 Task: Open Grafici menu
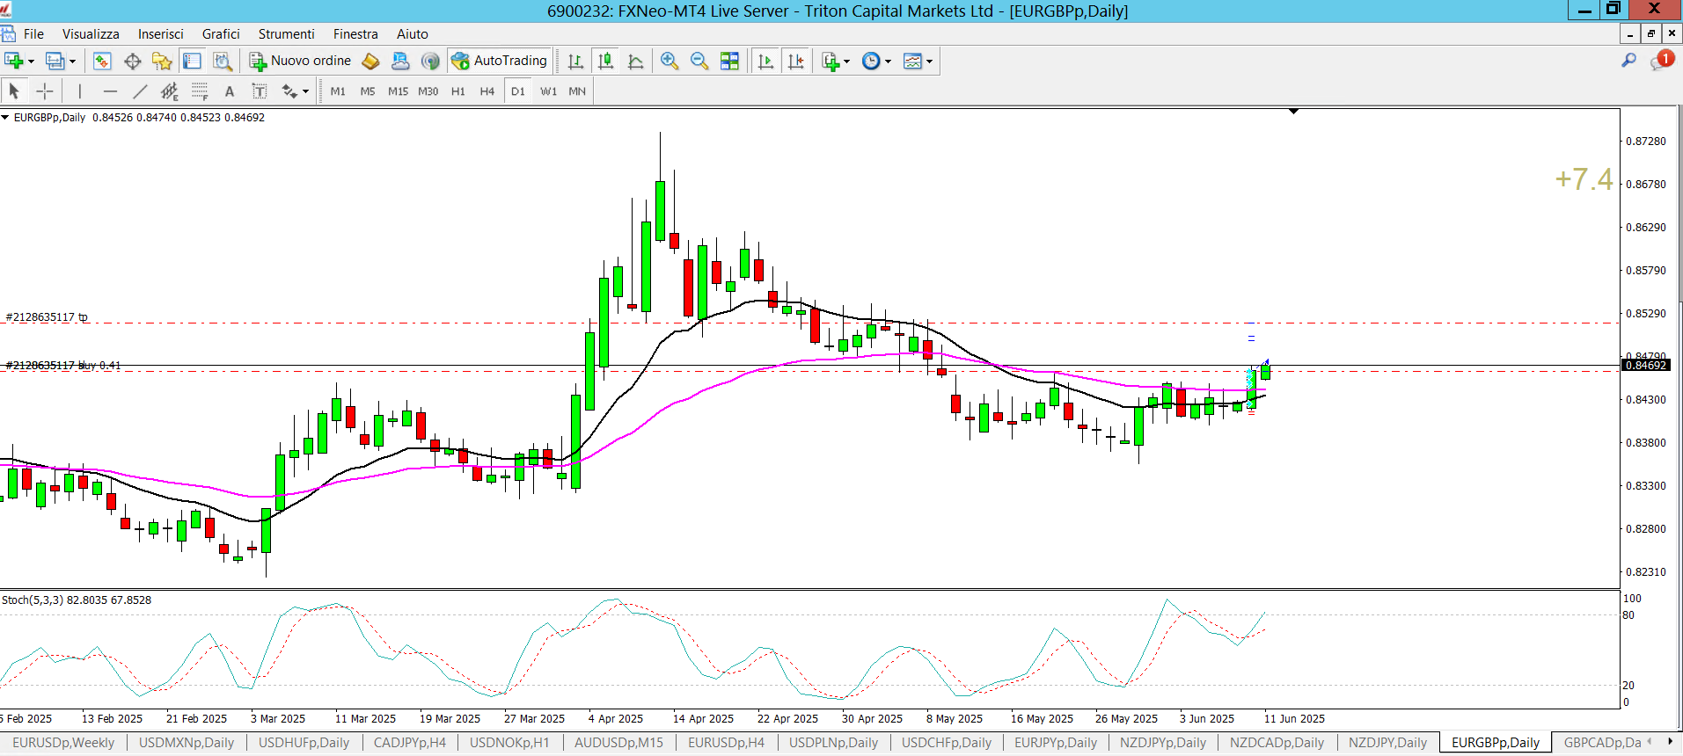click(221, 33)
